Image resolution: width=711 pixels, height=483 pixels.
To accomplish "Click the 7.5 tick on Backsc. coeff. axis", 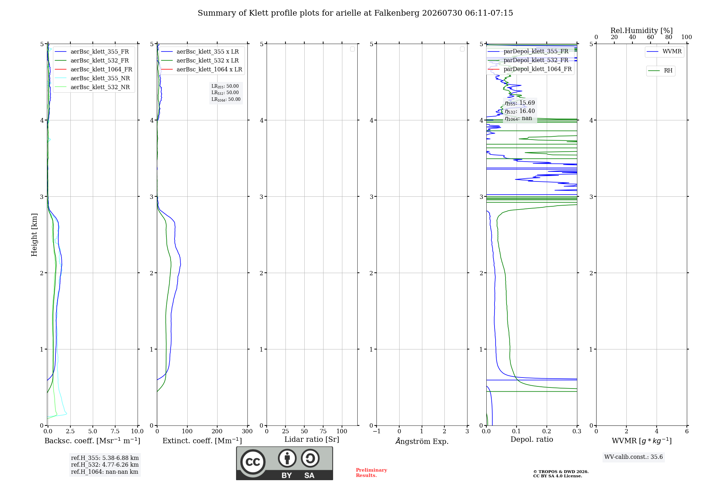I will pos(115,432).
